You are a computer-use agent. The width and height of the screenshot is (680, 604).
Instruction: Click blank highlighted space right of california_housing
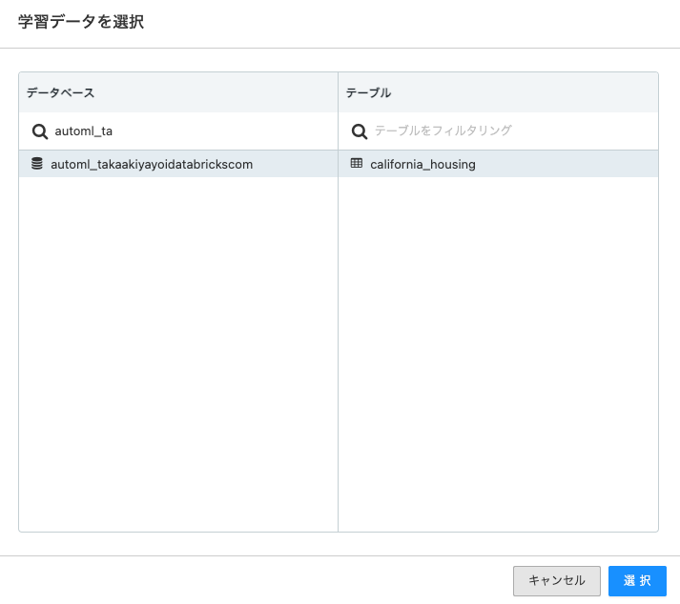[x=572, y=164]
